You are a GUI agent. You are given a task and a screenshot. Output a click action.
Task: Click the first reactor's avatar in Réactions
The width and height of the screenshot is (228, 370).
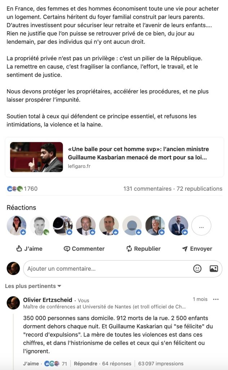point(17,225)
